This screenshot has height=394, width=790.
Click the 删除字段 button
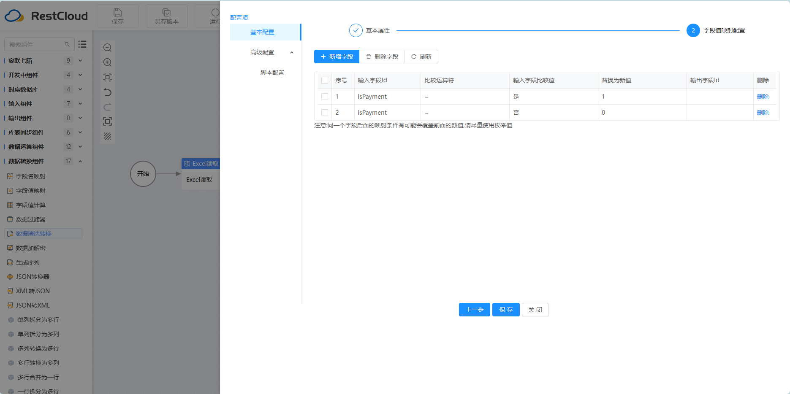(x=382, y=57)
